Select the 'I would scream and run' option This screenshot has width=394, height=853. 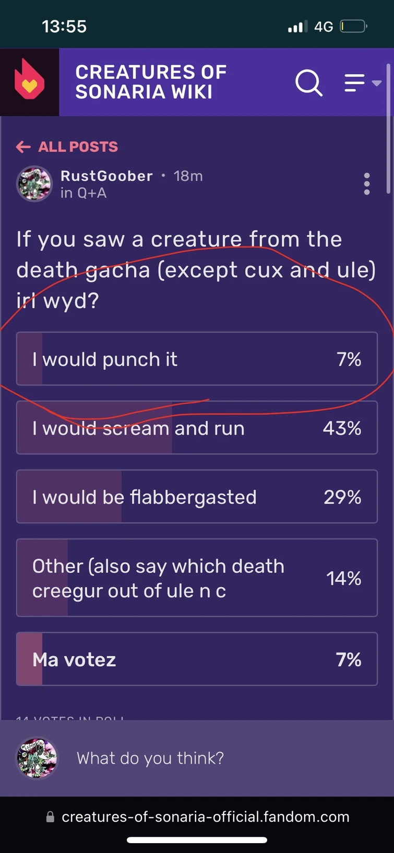(197, 427)
